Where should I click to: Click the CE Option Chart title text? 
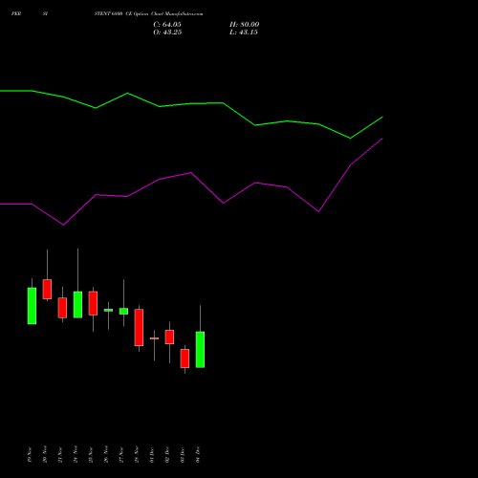[148, 13]
